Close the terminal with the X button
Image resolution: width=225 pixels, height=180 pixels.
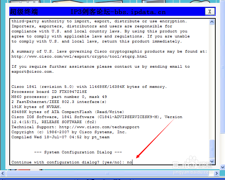[210, 12]
